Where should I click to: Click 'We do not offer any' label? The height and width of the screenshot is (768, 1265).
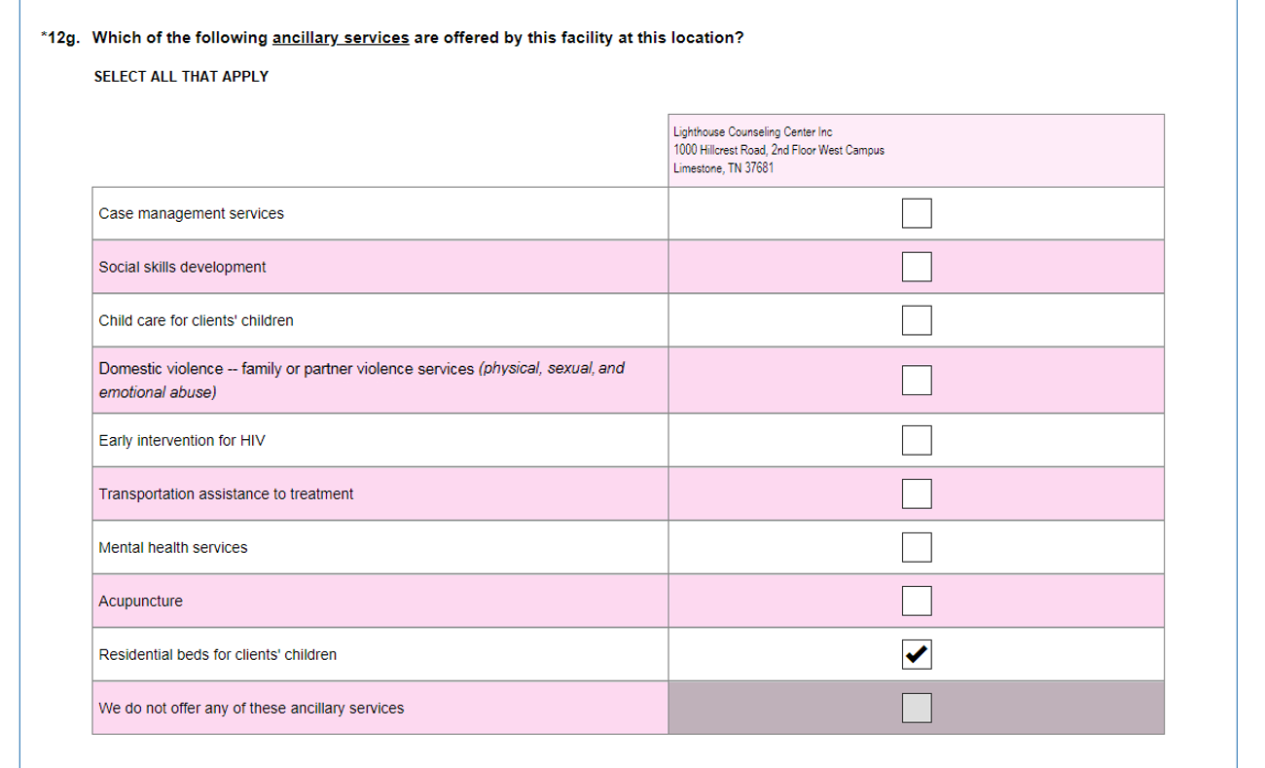(251, 709)
